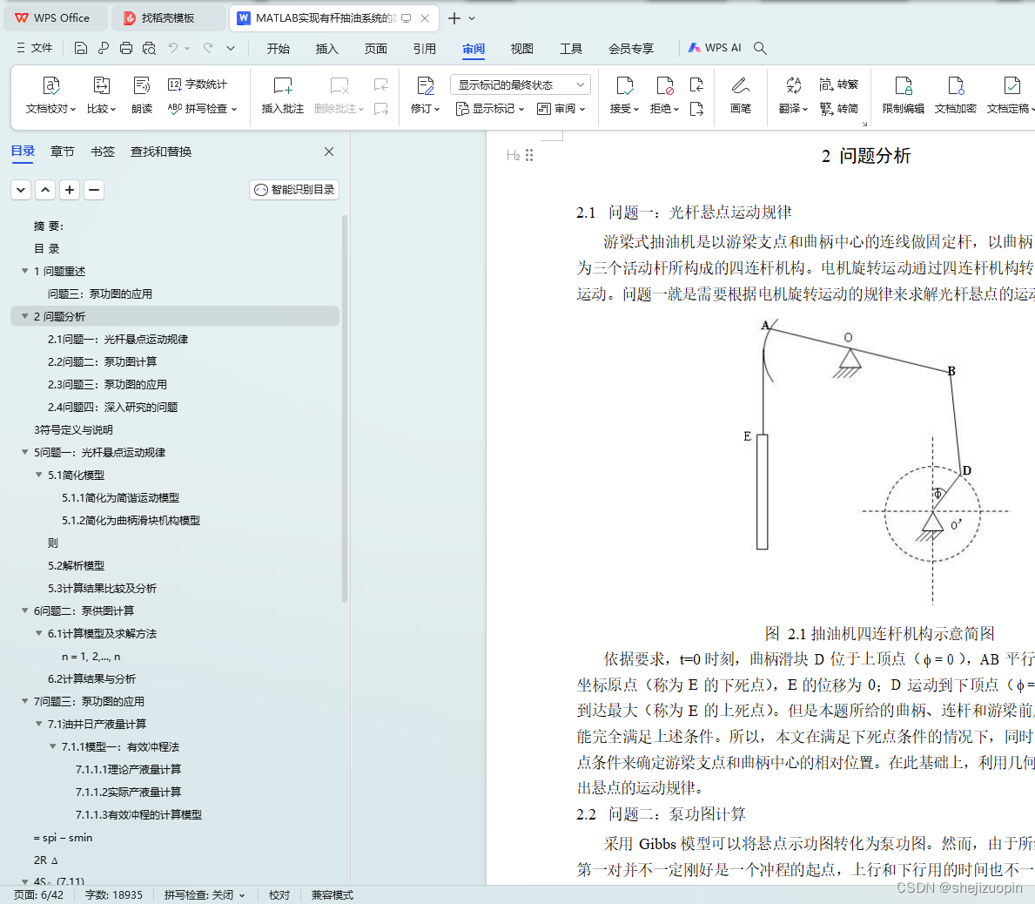
Task: Open the 会员专享 ribbon tab
Action: click(x=631, y=48)
